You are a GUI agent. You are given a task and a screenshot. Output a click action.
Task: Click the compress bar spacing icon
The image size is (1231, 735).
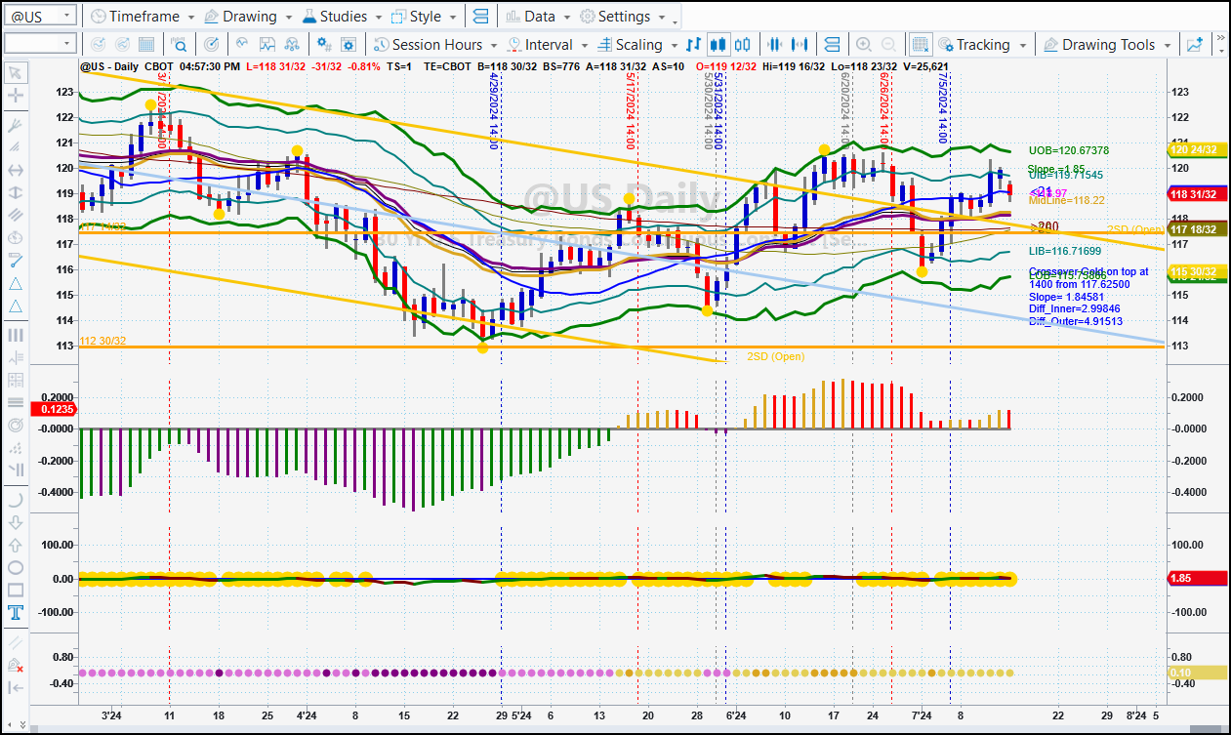pyautogui.click(x=776, y=44)
